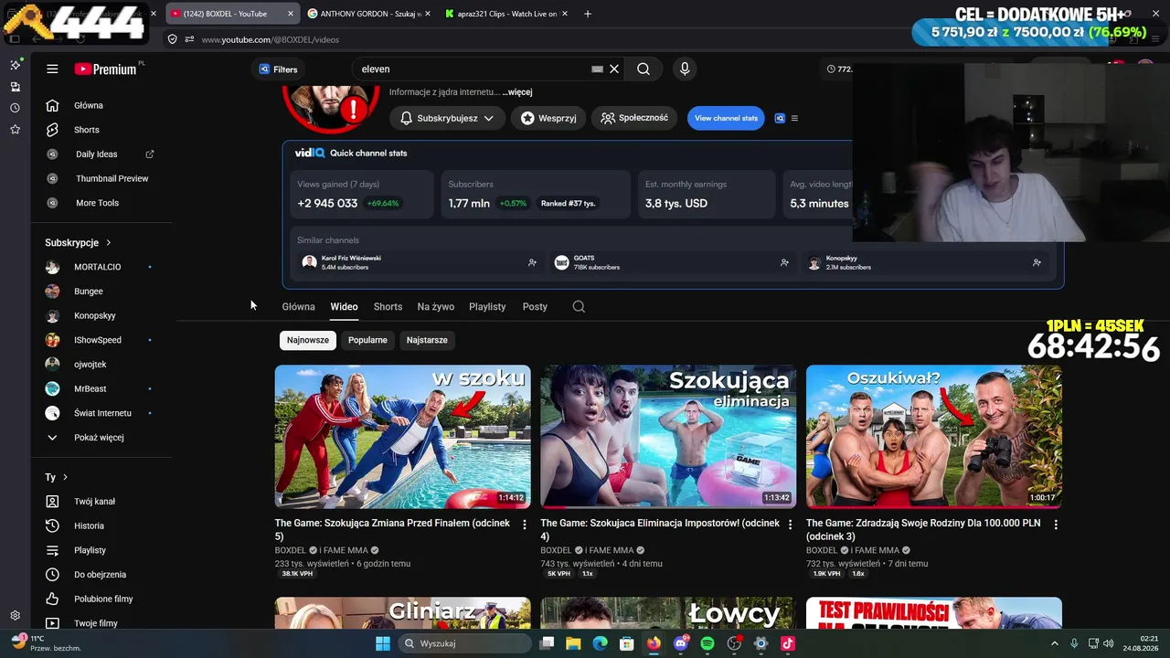This screenshot has width=1170, height=658.
Task: Close the BOXDEL YouTube browser tab
Action: point(291,14)
